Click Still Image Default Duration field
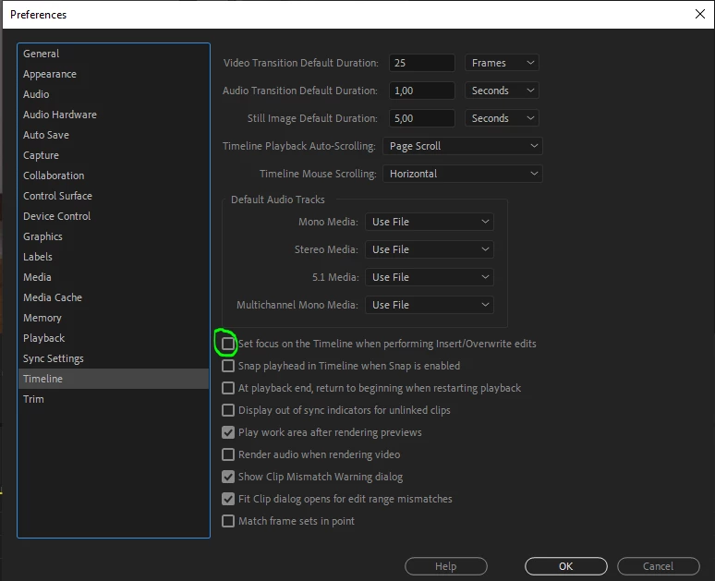 [422, 118]
